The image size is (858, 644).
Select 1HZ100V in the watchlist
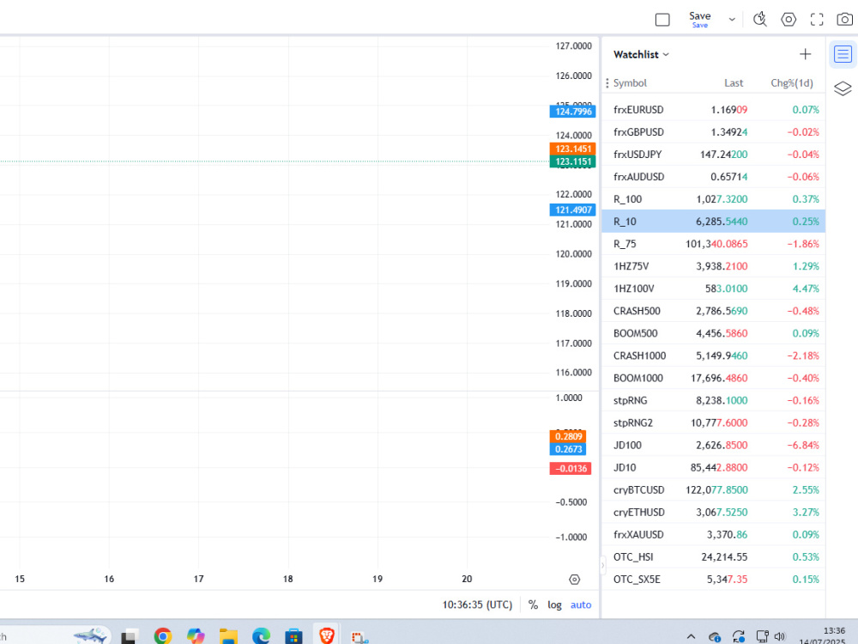[x=713, y=289]
